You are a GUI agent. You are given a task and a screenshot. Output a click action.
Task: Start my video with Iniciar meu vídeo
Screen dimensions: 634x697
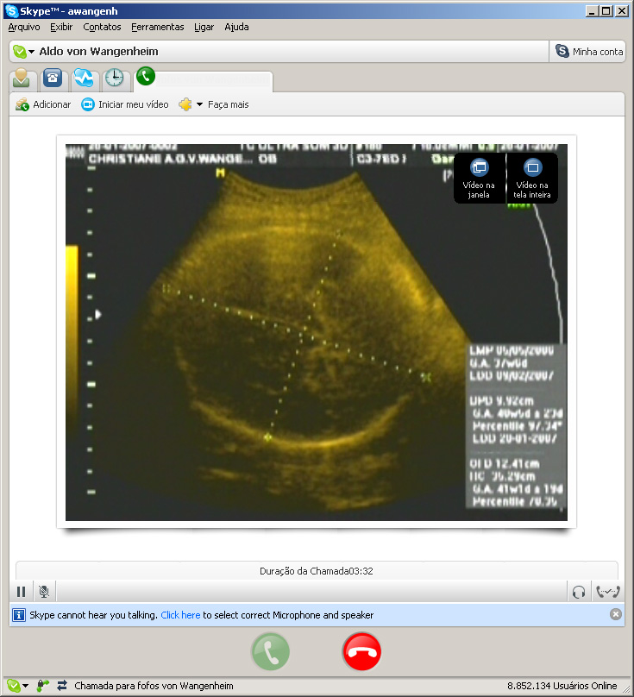coord(125,104)
